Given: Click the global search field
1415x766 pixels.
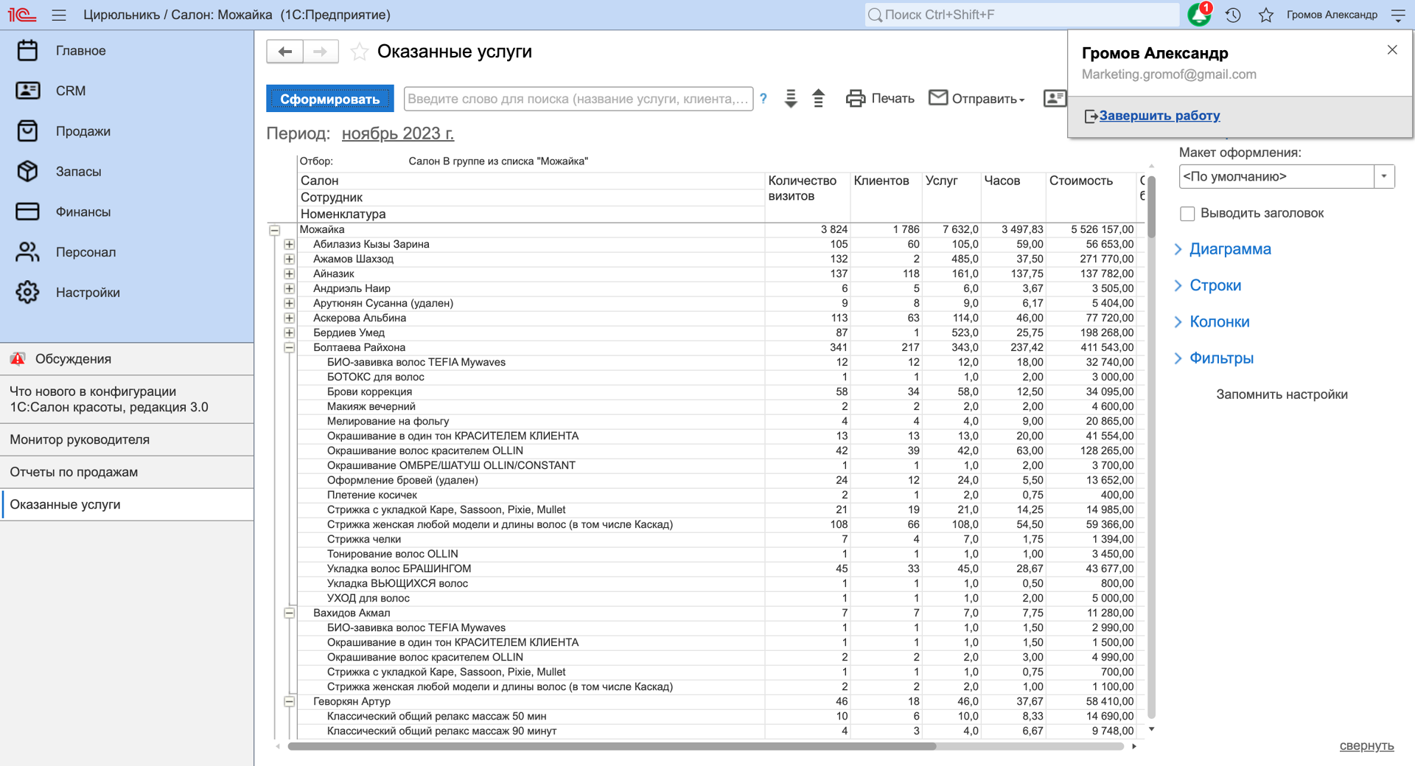Looking at the screenshot, I should tap(1021, 15).
